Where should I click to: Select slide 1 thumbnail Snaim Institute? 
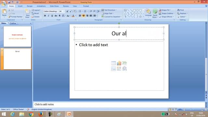coord(17,36)
